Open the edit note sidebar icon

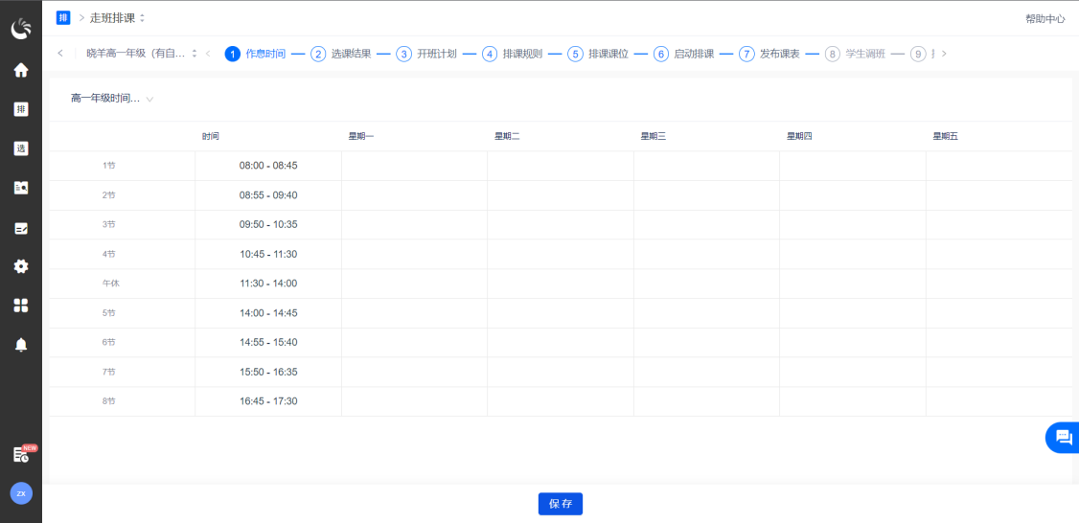point(21,228)
